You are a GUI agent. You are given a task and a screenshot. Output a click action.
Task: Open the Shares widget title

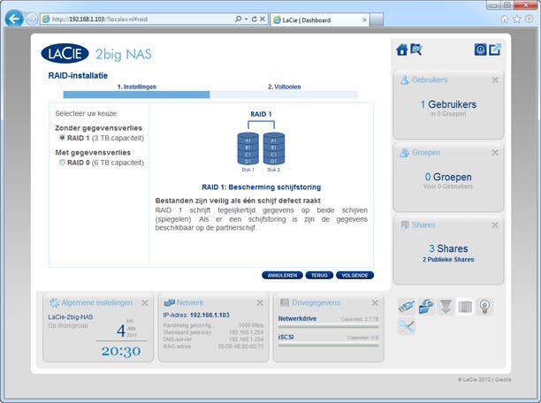click(x=423, y=224)
